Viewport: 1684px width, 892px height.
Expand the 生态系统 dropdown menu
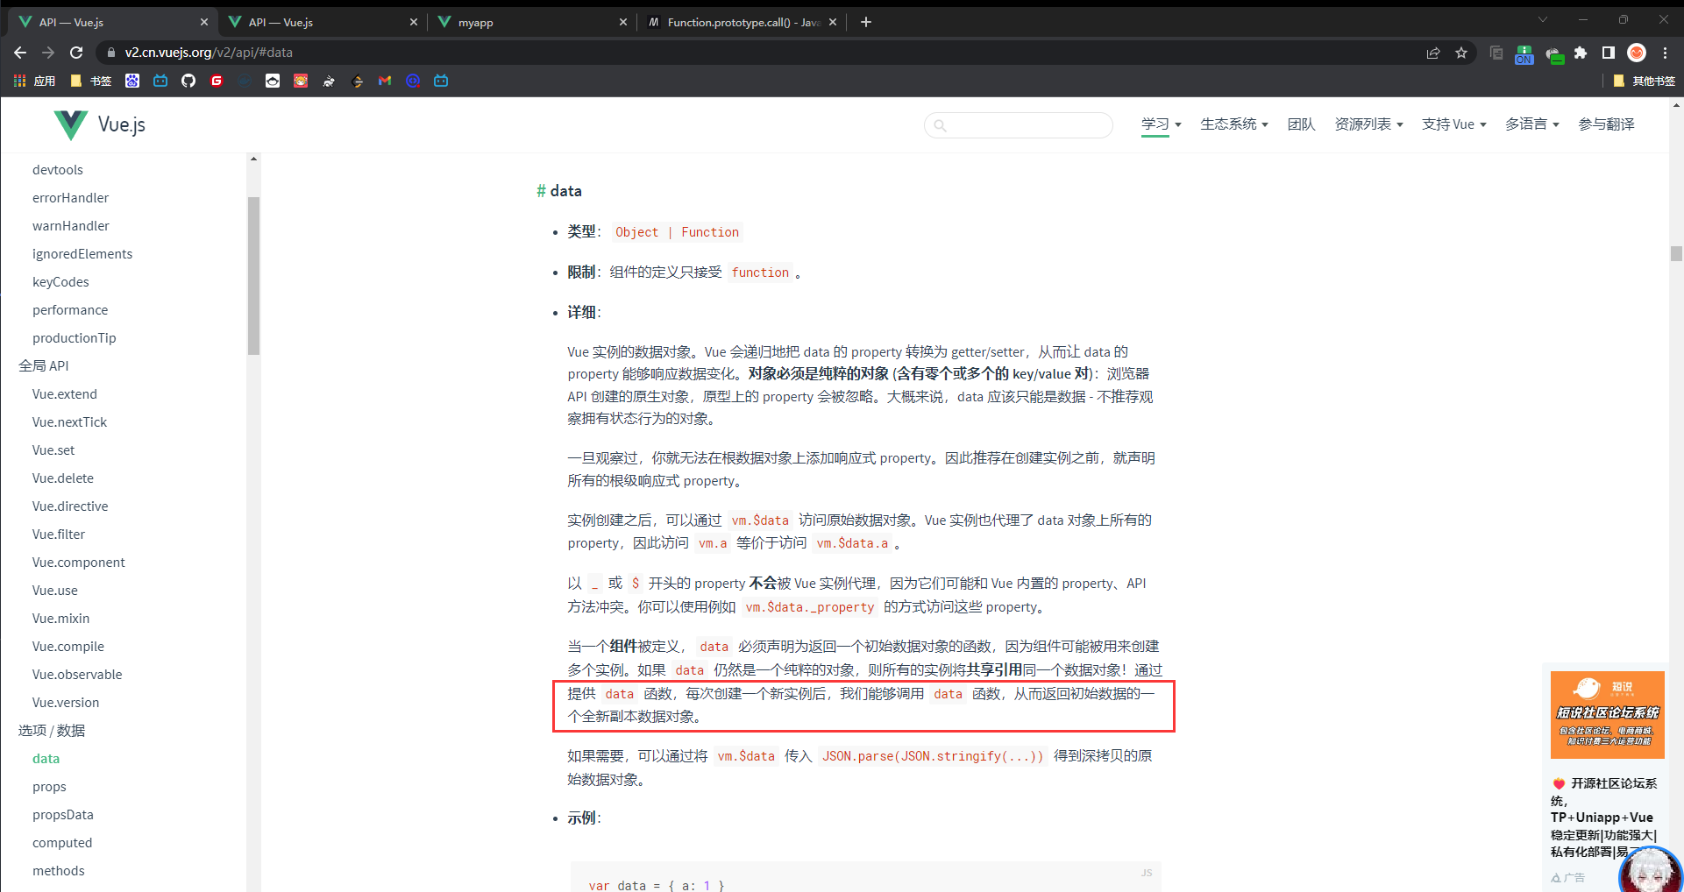tap(1233, 124)
